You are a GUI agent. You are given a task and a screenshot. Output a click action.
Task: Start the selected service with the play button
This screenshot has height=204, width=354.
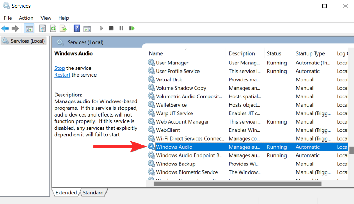point(101,28)
